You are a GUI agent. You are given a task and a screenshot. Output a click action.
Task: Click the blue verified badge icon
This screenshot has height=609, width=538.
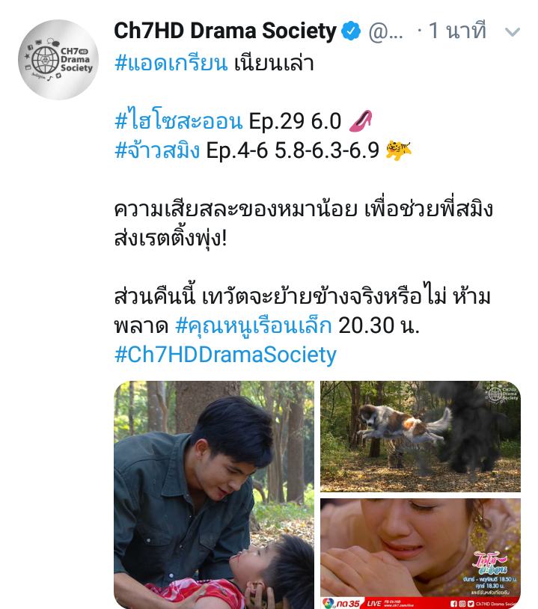tap(351, 31)
